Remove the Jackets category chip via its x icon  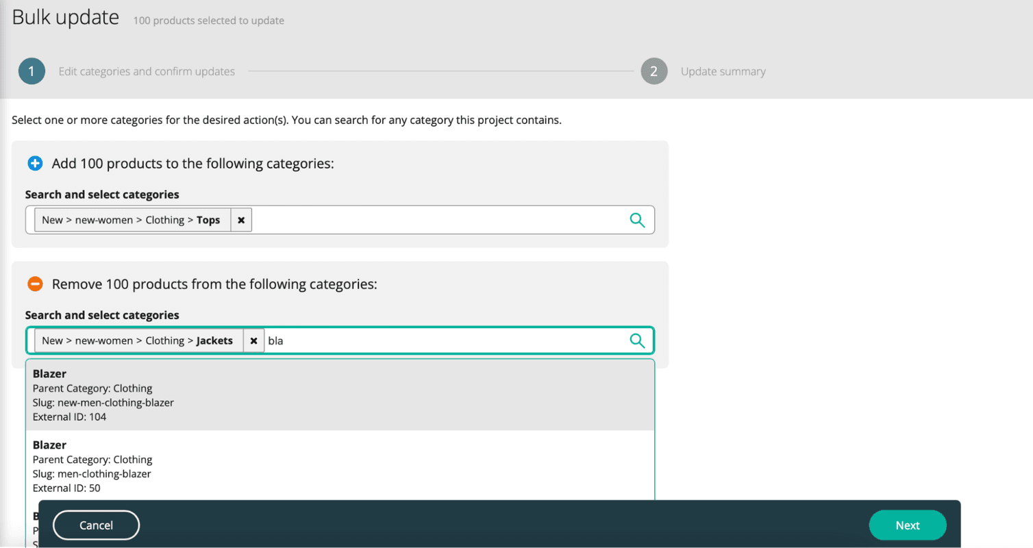253,340
